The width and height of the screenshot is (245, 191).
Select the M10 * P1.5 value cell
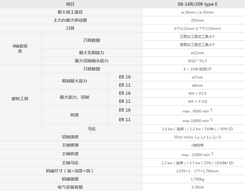click(193, 60)
